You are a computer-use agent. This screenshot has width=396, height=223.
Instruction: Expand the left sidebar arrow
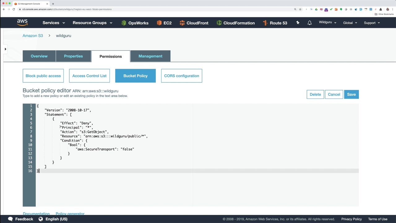pos(5,49)
